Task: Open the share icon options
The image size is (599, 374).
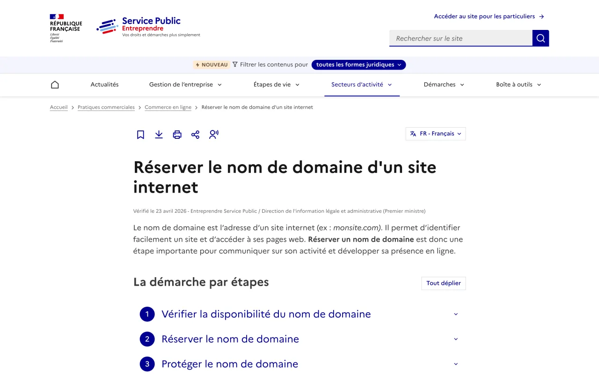Action: pyautogui.click(x=196, y=135)
